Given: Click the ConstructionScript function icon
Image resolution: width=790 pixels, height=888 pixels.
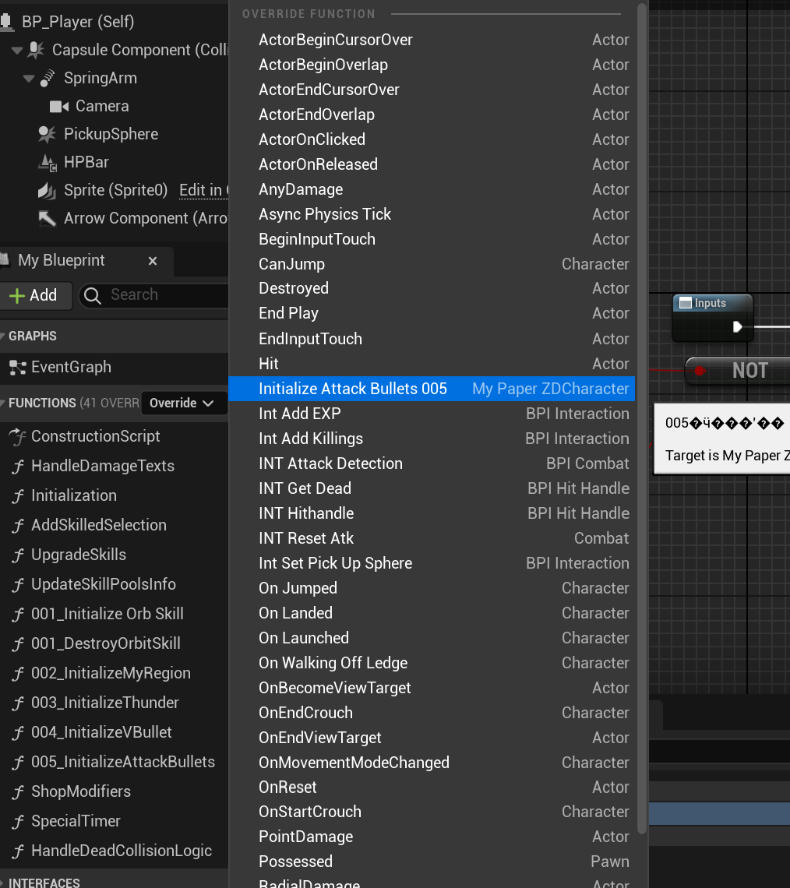Looking at the screenshot, I should 18,437.
